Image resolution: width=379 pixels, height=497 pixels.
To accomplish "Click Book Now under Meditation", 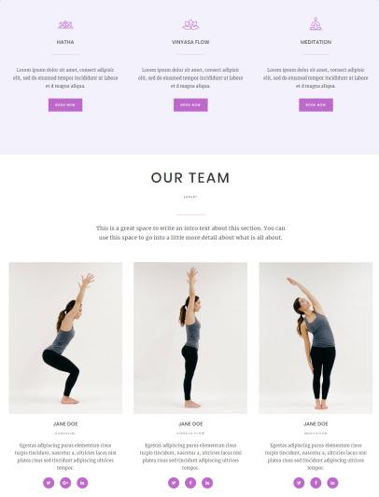I will (316, 105).
